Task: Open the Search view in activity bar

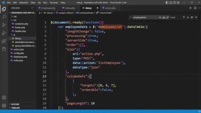Action: (4, 17)
